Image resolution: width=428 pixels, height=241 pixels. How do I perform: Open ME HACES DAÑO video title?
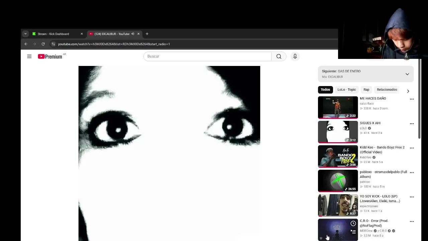373,98
